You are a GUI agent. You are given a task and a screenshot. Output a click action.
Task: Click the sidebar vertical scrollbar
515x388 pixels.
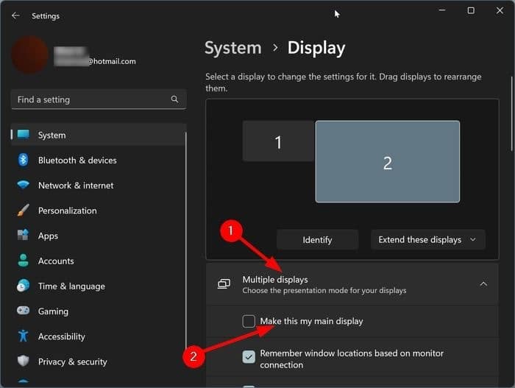pyautogui.click(x=186, y=240)
